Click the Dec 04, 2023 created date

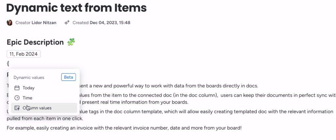click(x=110, y=22)
